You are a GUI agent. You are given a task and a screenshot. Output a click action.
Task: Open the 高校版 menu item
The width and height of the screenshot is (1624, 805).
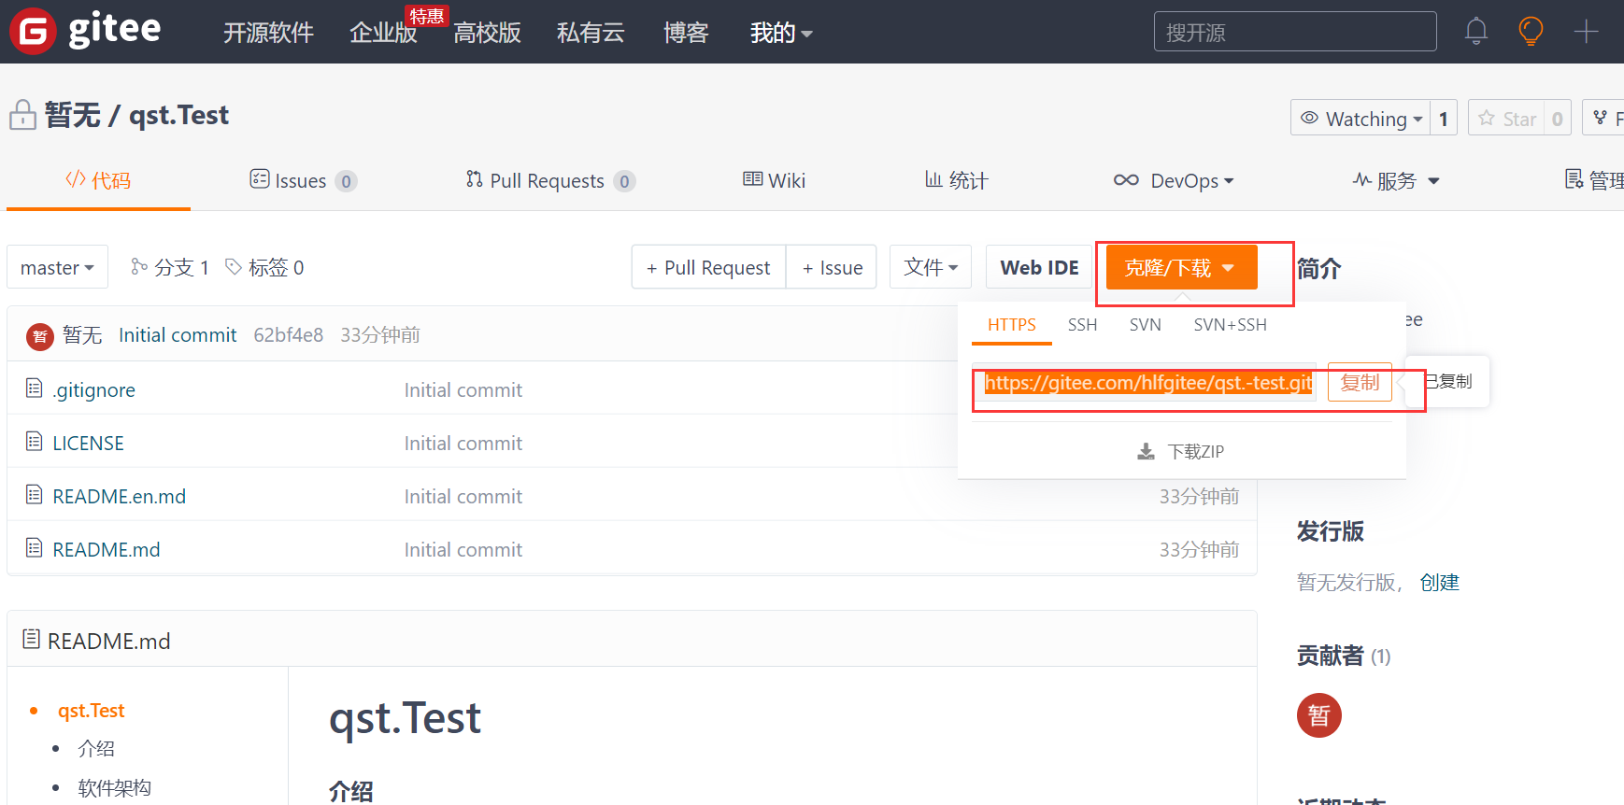point(487,33)
